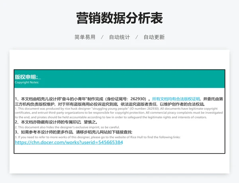Viewport: 239px width, 183px height.
Task: Click the line starting '三方机构负责版权维护'
Action: tap(110, 104)
